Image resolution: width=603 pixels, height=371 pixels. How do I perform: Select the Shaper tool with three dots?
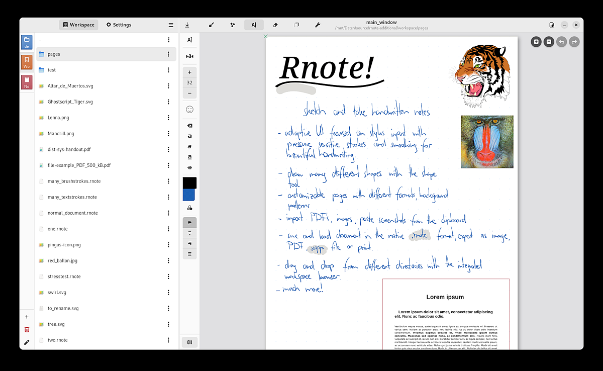click(x=233, y=25)
